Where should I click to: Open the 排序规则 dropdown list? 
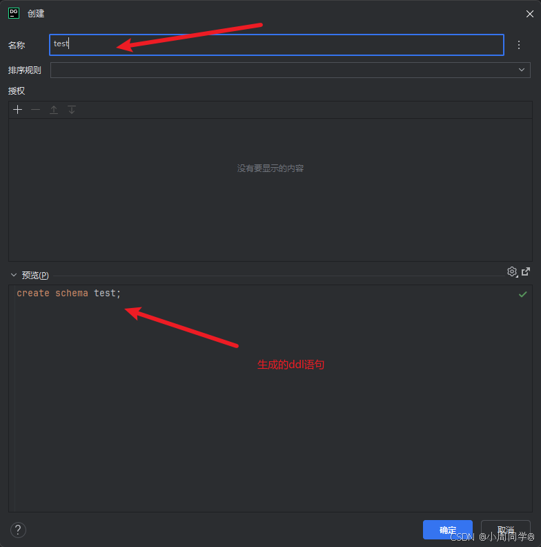pyautogui.click(x=290, y=70)
